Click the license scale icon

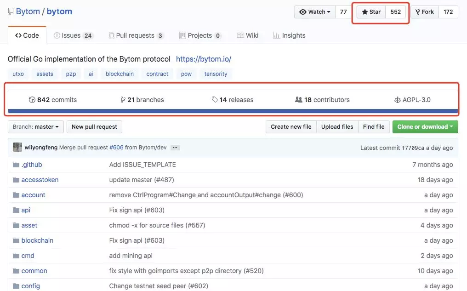point(397,100)
